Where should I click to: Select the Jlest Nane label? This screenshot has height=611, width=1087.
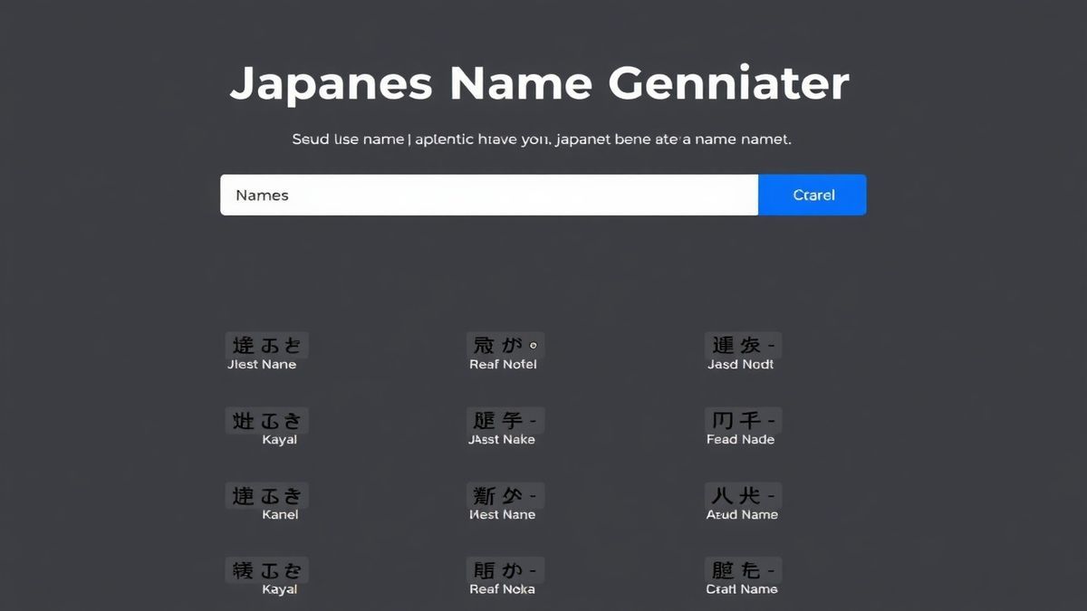tap(262, 364)
